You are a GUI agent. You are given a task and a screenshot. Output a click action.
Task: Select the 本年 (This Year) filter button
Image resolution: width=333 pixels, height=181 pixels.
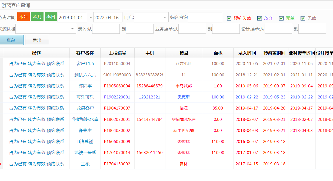[x=23, y=16]
